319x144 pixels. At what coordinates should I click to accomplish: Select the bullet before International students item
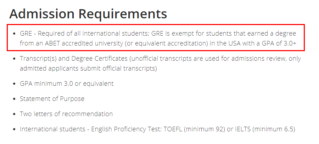pos(14,129)
